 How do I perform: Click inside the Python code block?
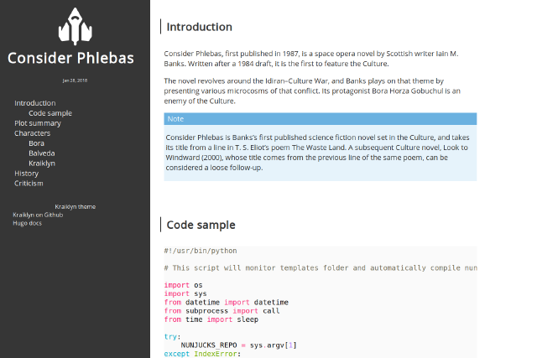320,302
